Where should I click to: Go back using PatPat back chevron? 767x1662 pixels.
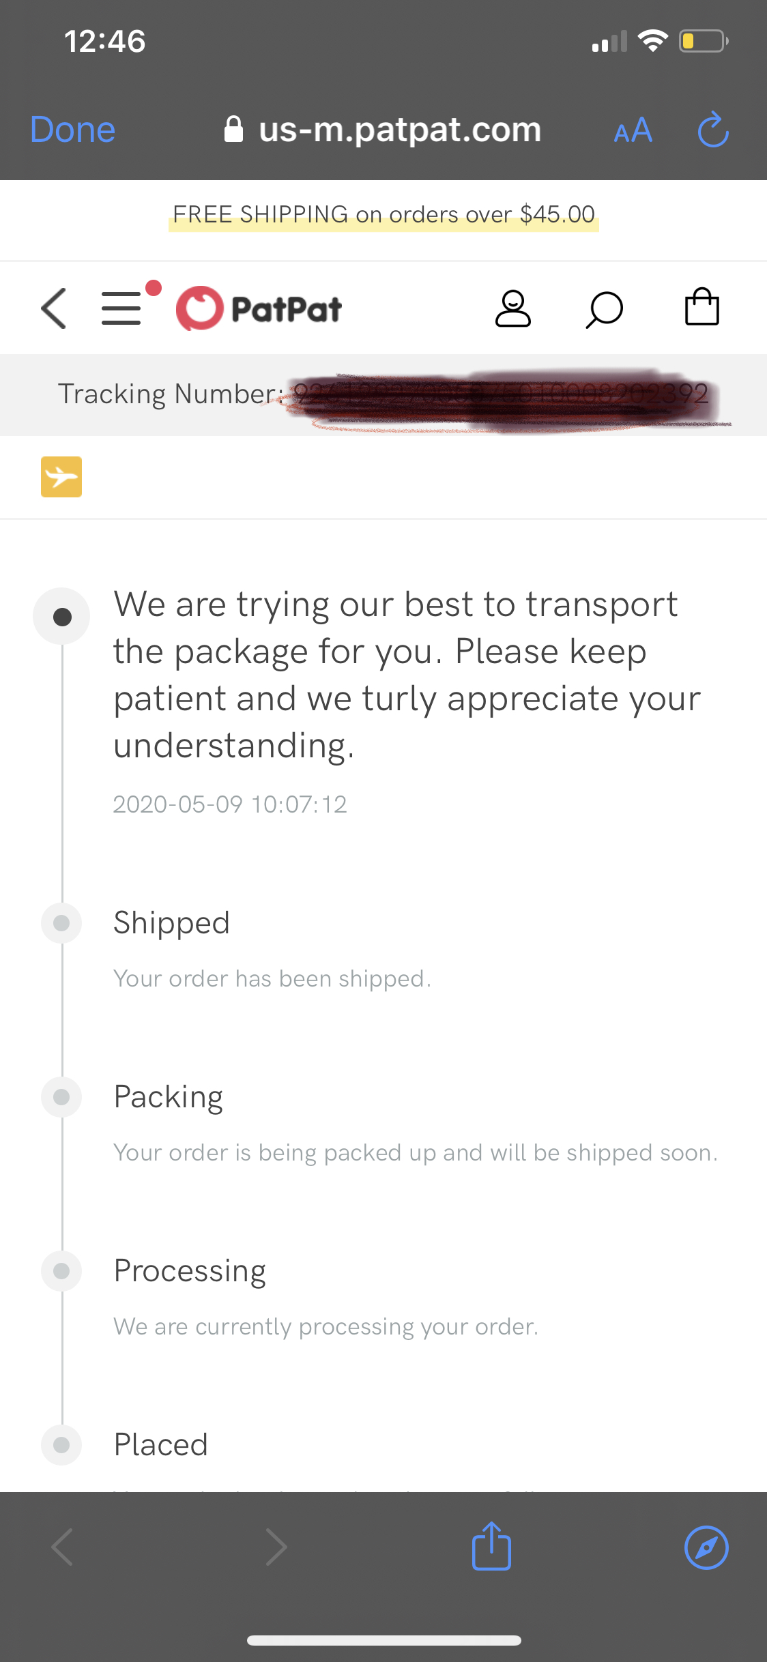click(54, 308)
